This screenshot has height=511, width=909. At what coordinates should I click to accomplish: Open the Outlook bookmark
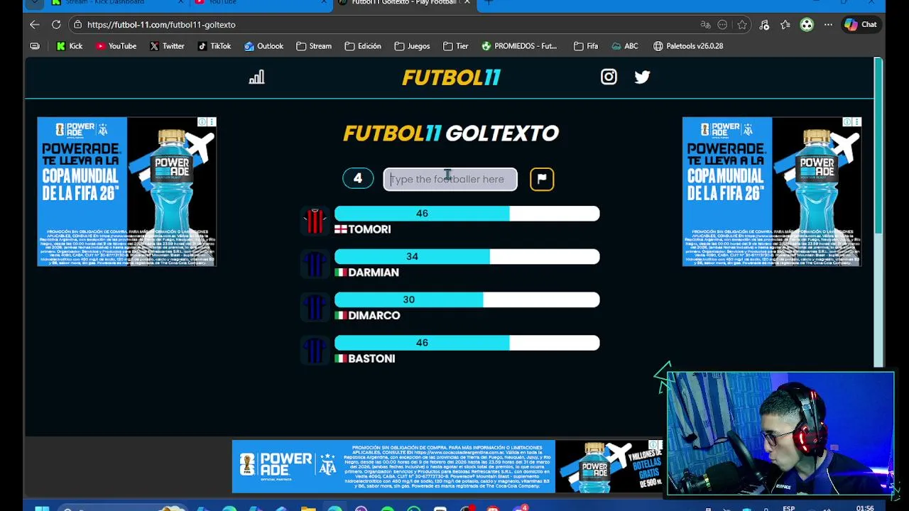263,46
